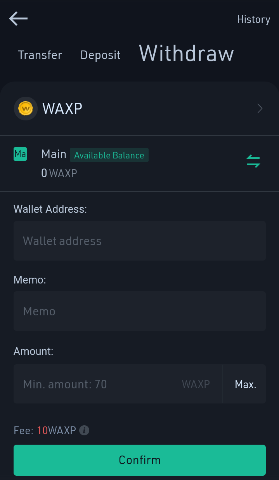
Task: Click the Confirm button
Action: click(140, 460)
